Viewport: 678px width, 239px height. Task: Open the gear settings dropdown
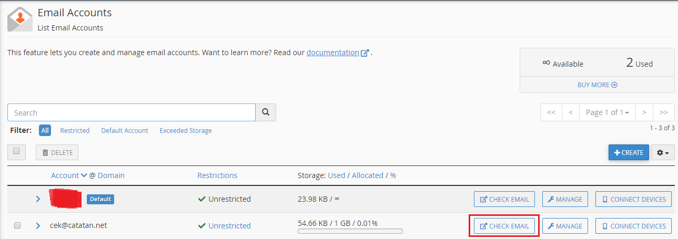[x=663, y=153]
